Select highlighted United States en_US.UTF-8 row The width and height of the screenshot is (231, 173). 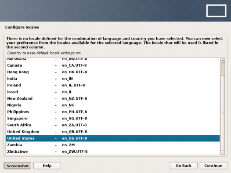[113, 138]
